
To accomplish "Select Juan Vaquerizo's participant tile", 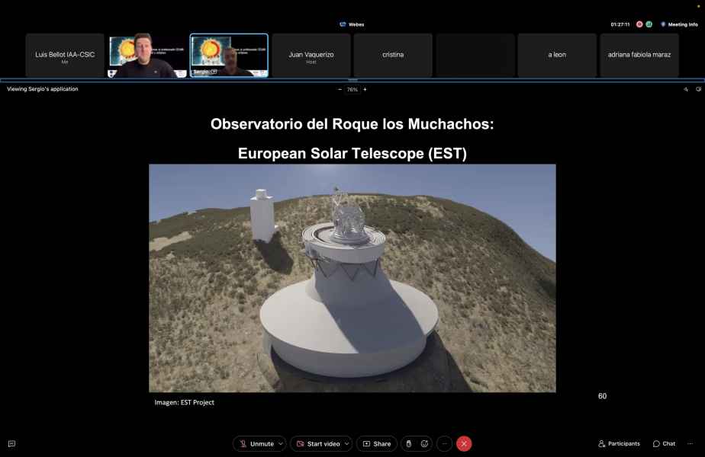I will tap(311, 56).
